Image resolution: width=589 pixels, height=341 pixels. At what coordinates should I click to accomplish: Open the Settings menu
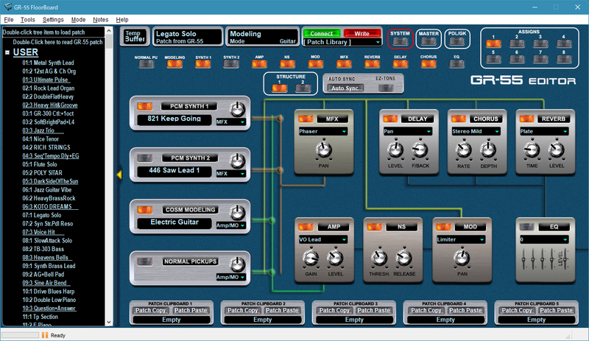point(53,20)
